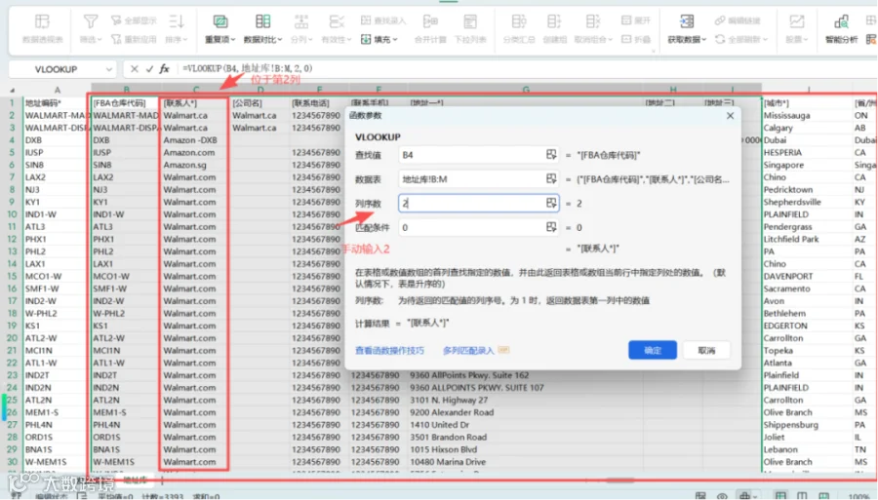Screen dimensions: 878x500
Task: Open the 获取数据 get data menu
Action: coord(687,28)
